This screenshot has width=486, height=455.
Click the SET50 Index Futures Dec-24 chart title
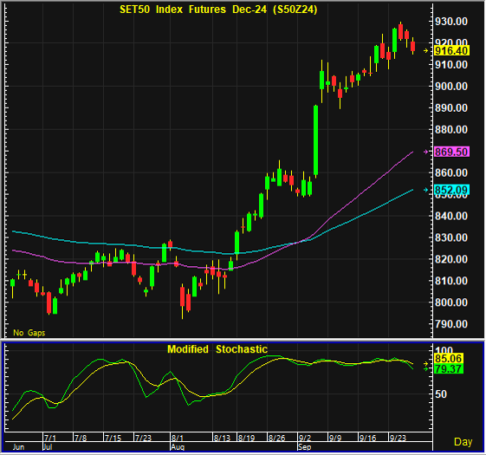pos(218,10)
